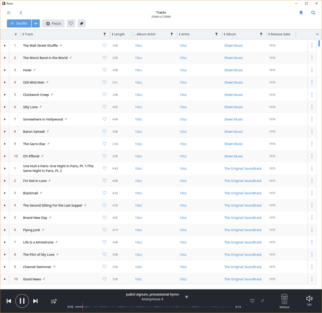The width and height of the screenshot is (322, 313).
Task: Open 10cc album artist link for Hotel row
Action: coord(138,70)
